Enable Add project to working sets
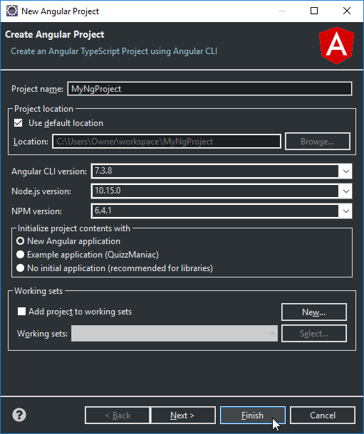 click(21, 312)
